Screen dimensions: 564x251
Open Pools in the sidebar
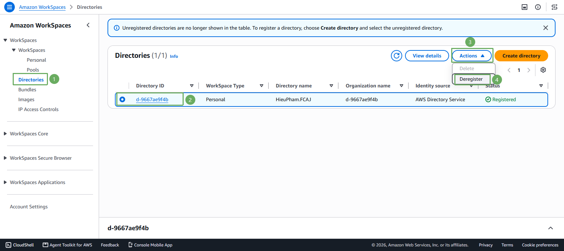(x=33, y=70)
